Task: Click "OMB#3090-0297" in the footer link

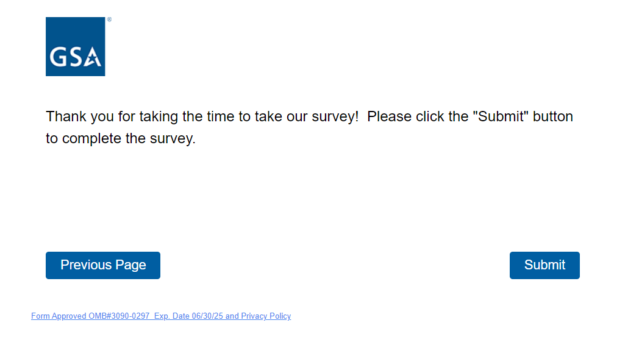Action: pyautogui.click(x=119, y=316)
